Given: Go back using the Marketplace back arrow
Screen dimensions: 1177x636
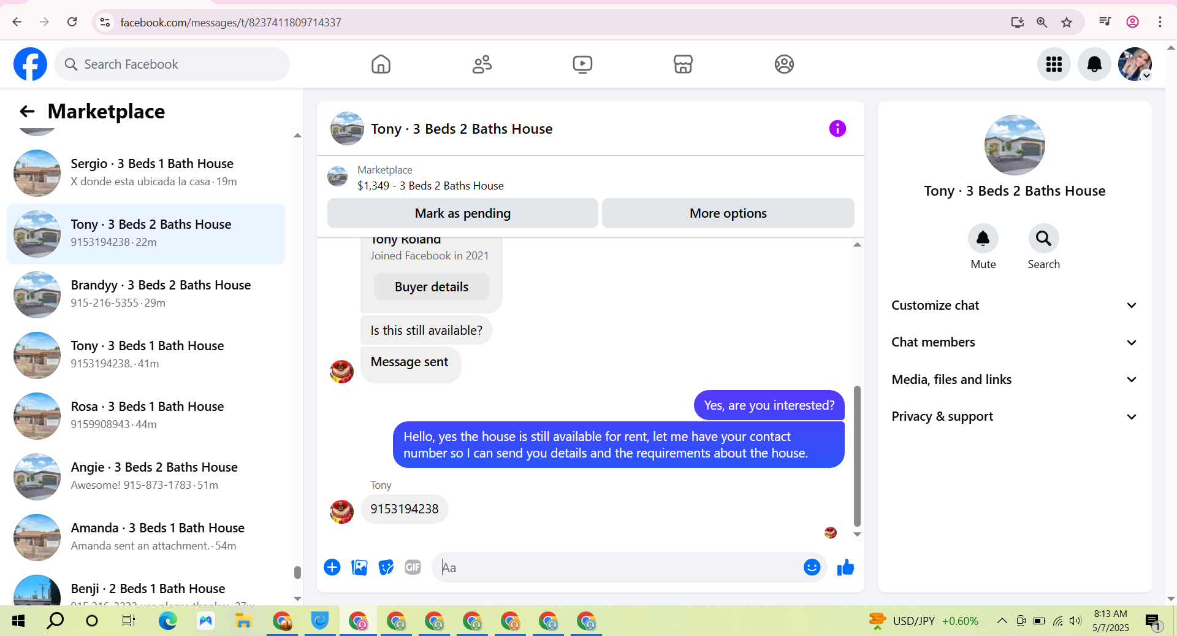Looking at the screenshot, I should point(27,111).
